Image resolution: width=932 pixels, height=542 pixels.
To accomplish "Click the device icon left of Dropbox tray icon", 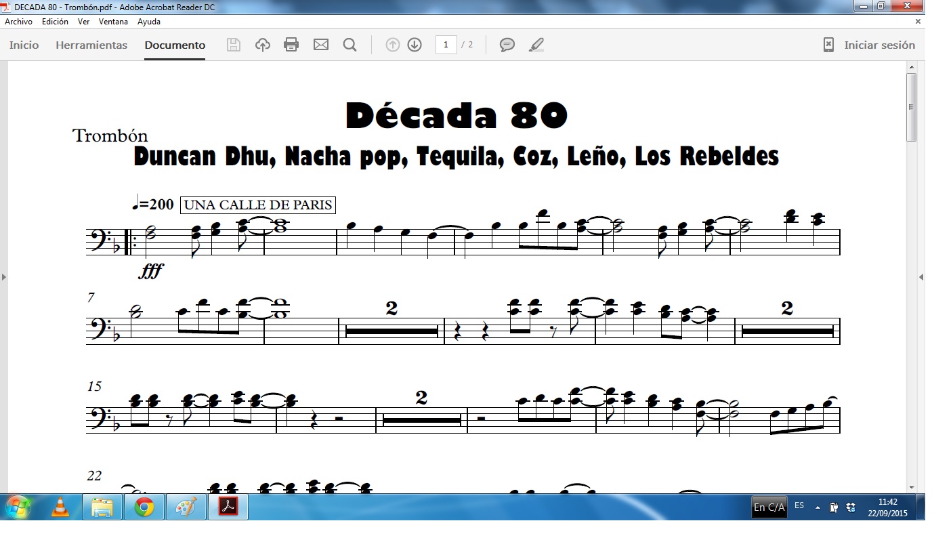I will 834,507.
